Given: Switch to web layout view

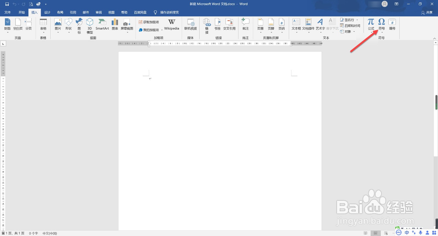Looking at the screenshot, I should pos(386,233).
